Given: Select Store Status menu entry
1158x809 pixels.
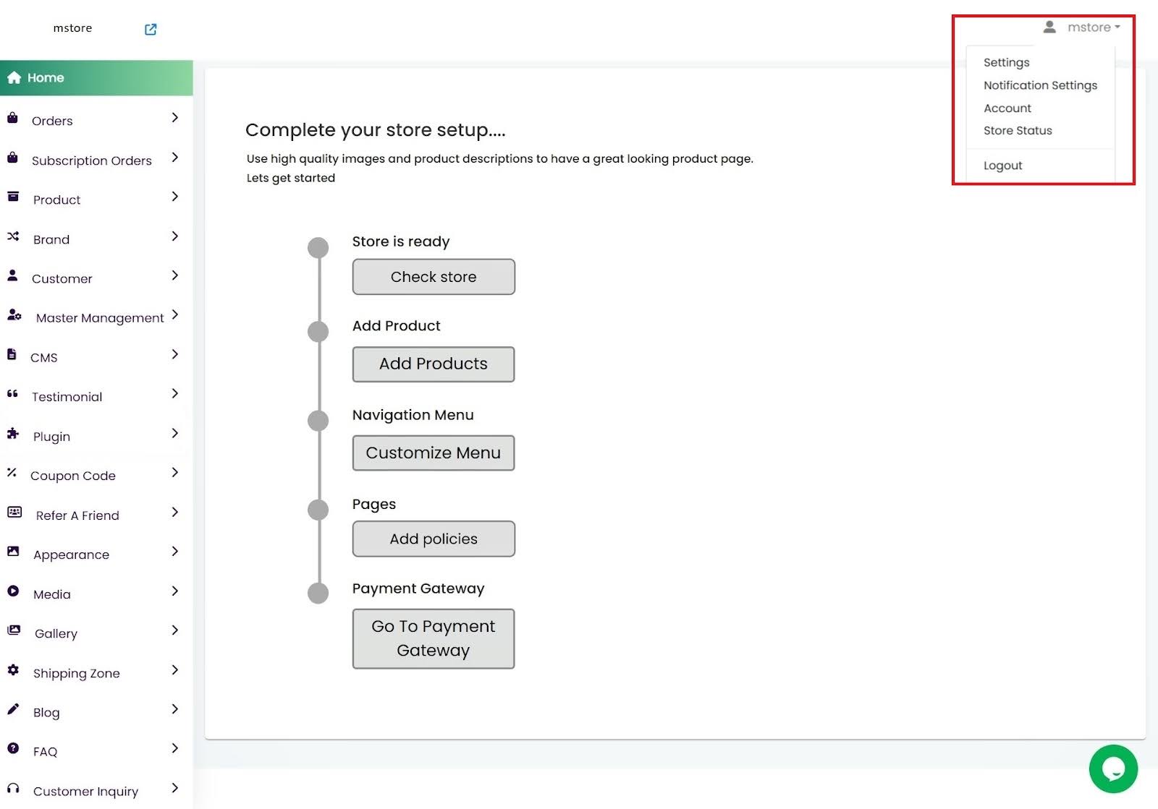Looking at the screenshot, I should pyautogui.click(x=1018, y=131).
